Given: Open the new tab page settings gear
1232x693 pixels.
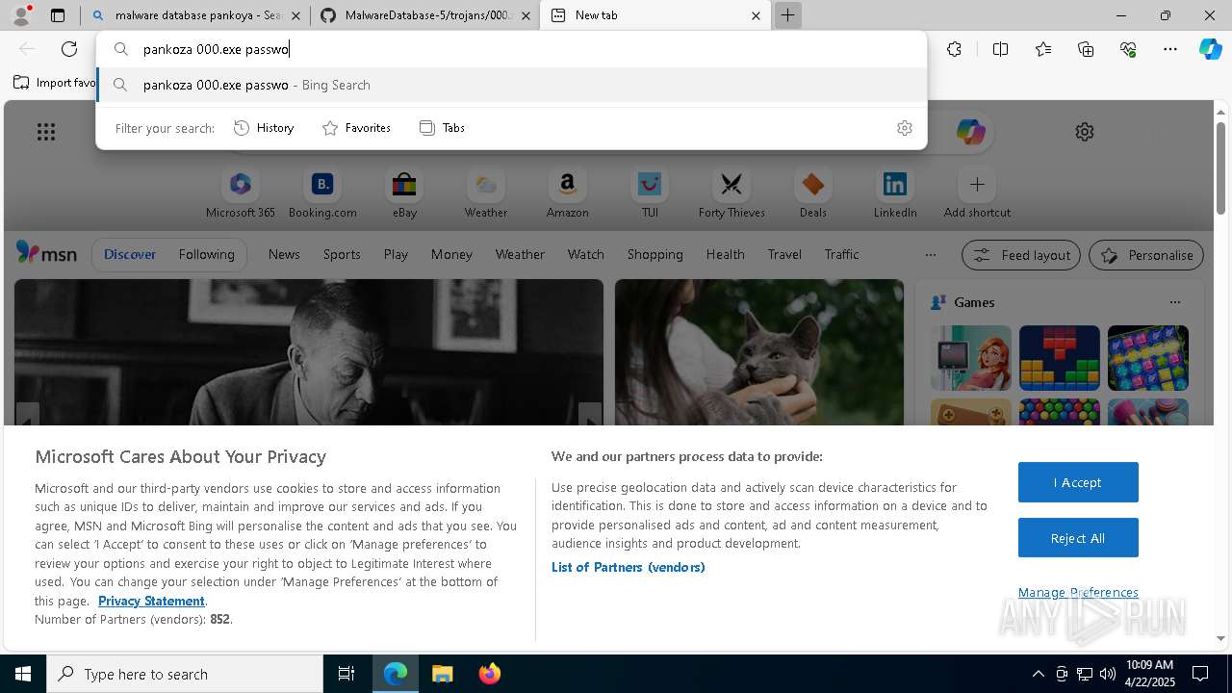Looking at the screenshot, I should (1085, 132).
